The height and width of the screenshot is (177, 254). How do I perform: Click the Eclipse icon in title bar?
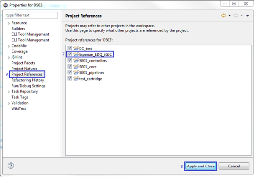coord(5,5)
